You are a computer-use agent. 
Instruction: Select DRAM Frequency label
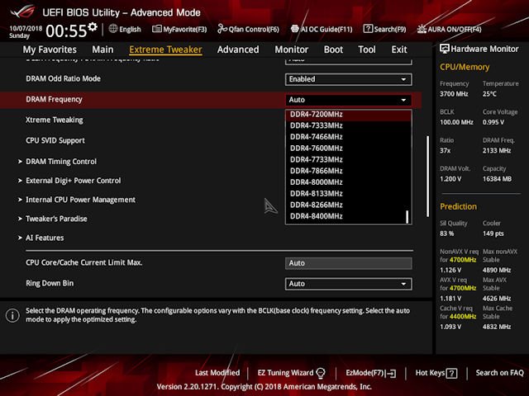(x=54, y=99)
